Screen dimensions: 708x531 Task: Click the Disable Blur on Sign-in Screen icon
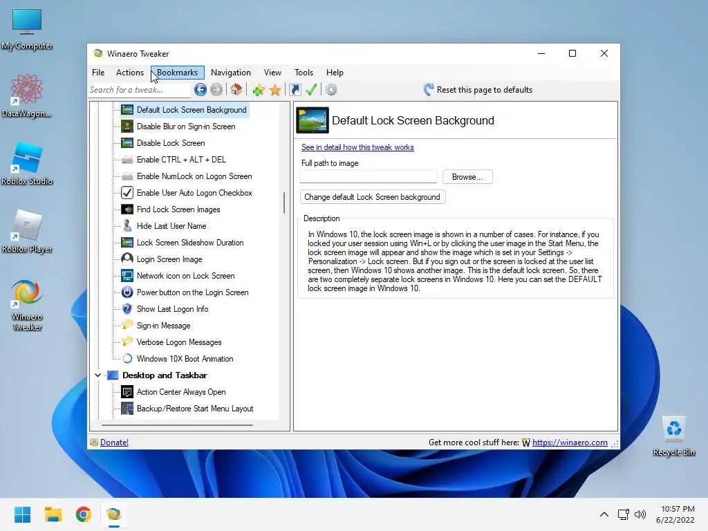127,127
